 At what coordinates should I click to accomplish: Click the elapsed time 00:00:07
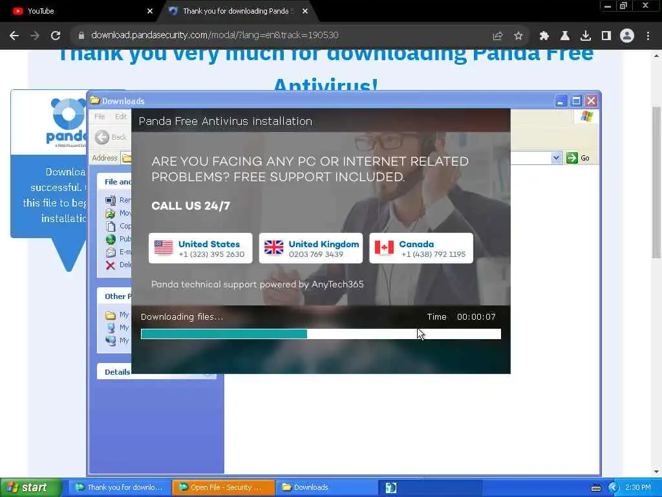(x=476, y=317)
